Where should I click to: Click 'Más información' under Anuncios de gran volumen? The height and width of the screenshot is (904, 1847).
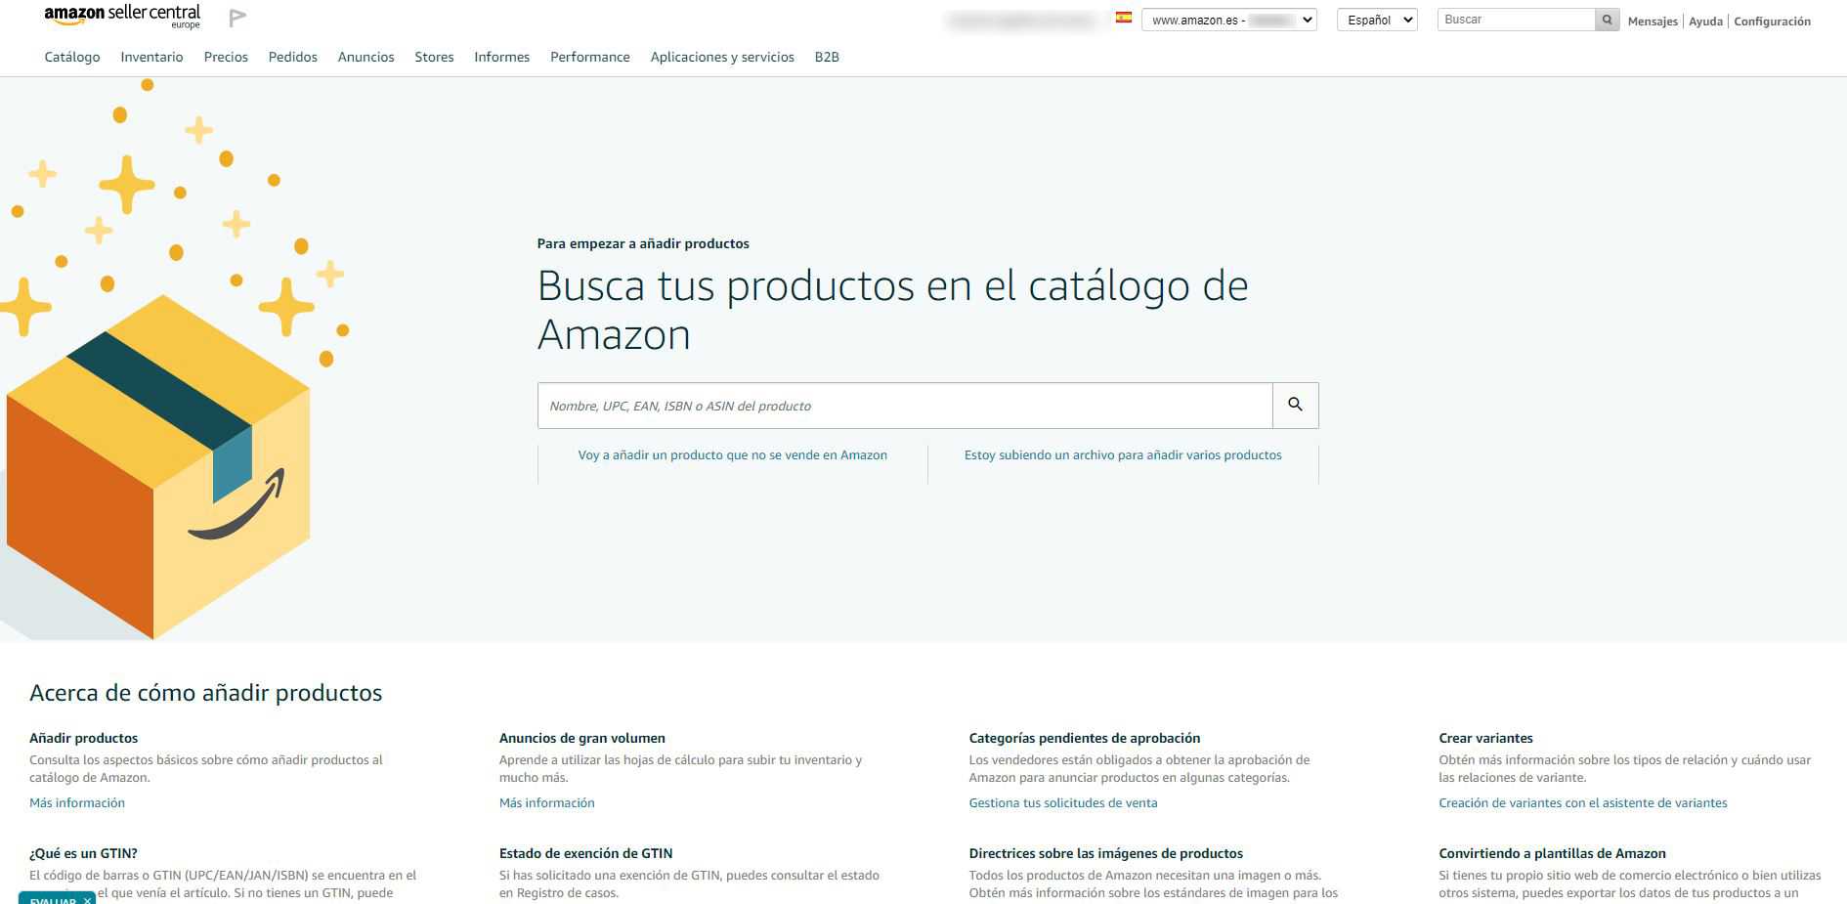546,802
